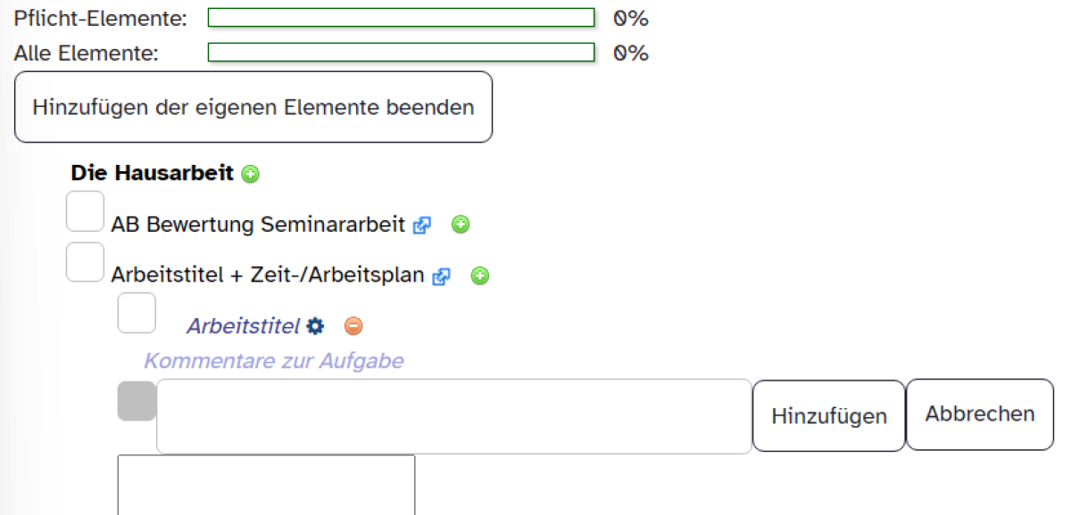1071x515 pixels.
Task: Open 'Kommentare zur Aufgabe' link
Action: (x=274, y=361)
